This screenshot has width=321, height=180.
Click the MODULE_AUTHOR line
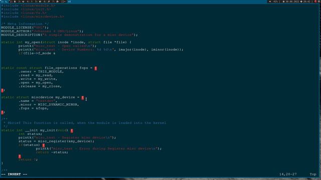(x=42, y=31)
